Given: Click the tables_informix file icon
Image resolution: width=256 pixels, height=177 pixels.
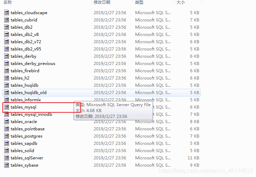Looking at the screenshot, I should coord(7,100).
